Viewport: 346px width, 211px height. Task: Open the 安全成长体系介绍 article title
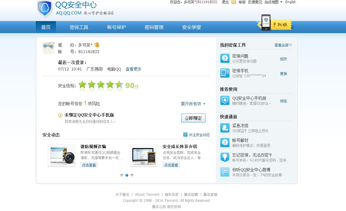[x=180, y=147]
